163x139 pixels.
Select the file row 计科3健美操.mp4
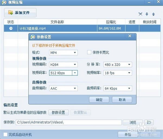tap(82, 28)
